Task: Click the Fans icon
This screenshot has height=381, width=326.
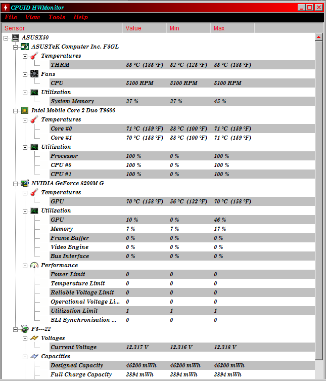Action: (x=34, y=74)
